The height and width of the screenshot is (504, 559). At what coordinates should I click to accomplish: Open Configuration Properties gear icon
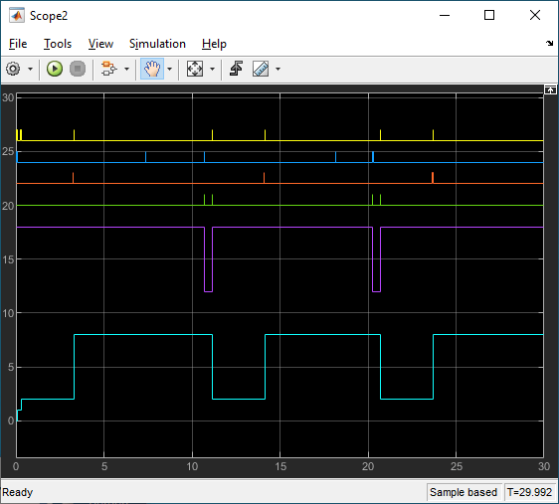tap(13, 69)
